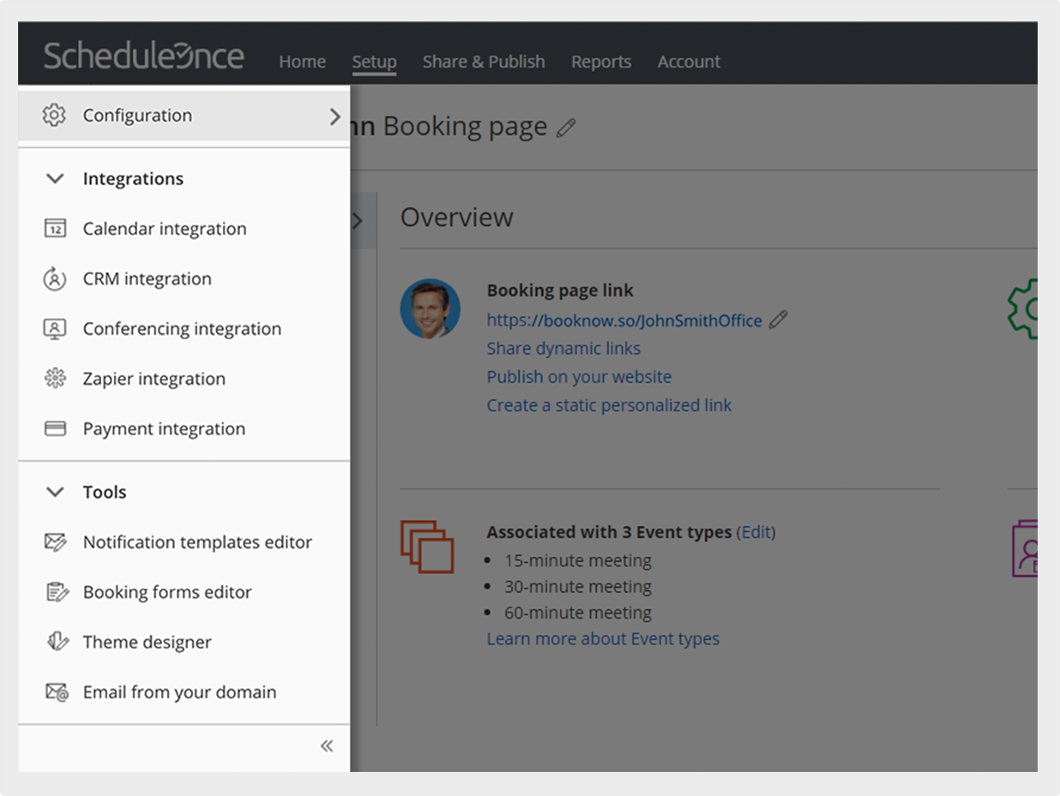Viewport: 1060px width, 796px height.
Task: Open the booknow.so/JohnSmithOffice link
Action: pyautogui.click(x=624, y=320)
